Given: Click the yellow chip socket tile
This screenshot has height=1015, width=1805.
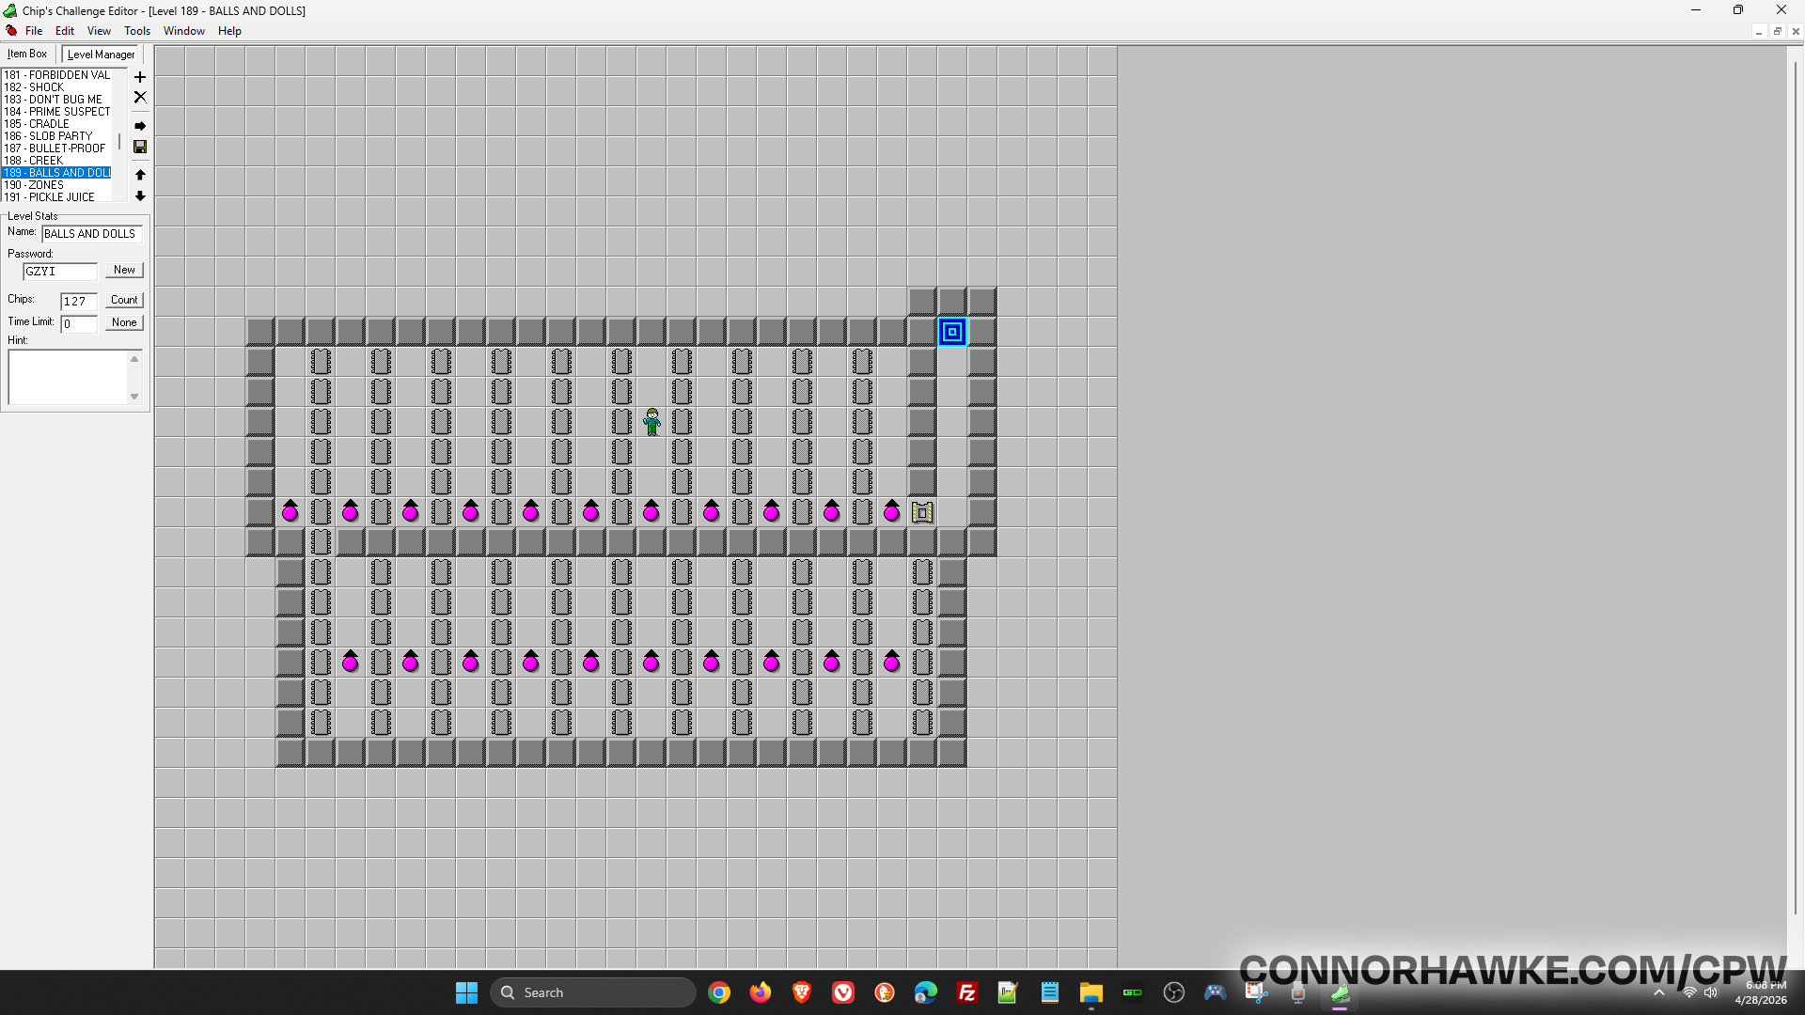Looking at the screenshot, I should pyautogui.click(x=922, y=512).
